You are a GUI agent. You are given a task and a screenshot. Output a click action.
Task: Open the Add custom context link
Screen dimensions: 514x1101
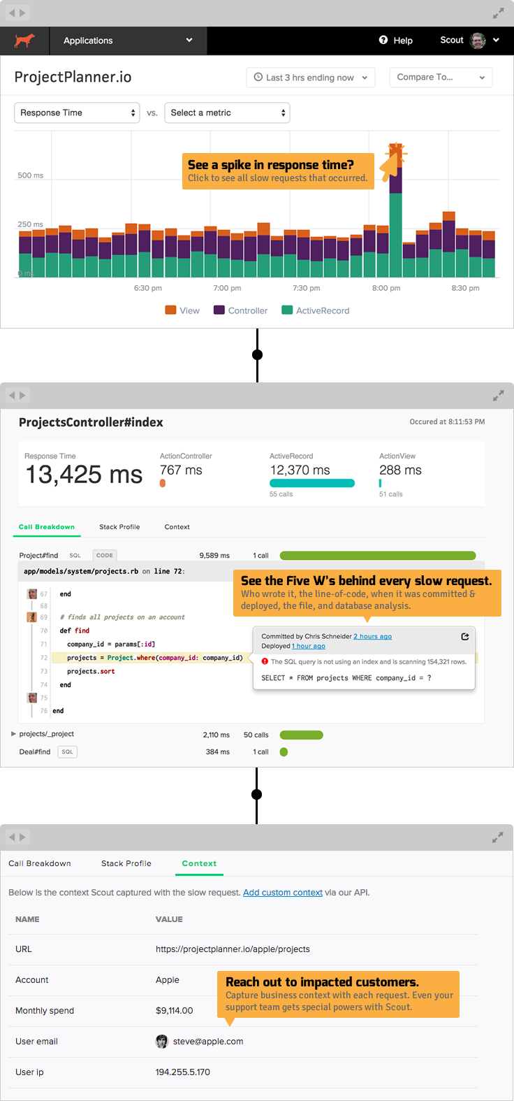(x=283, y=893)
